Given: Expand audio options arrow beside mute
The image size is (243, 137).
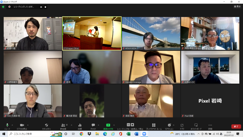Looking at the screenshot, I should [x=12, y=125].
